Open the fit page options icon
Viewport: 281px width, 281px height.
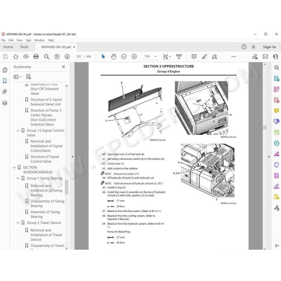click(167, 57)
